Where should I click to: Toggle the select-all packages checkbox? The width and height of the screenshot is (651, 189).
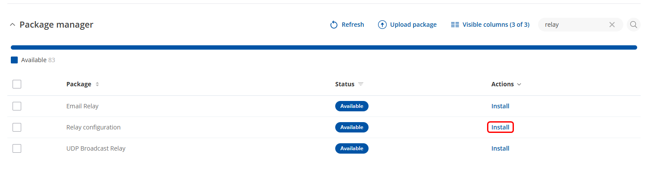(17, 85)
